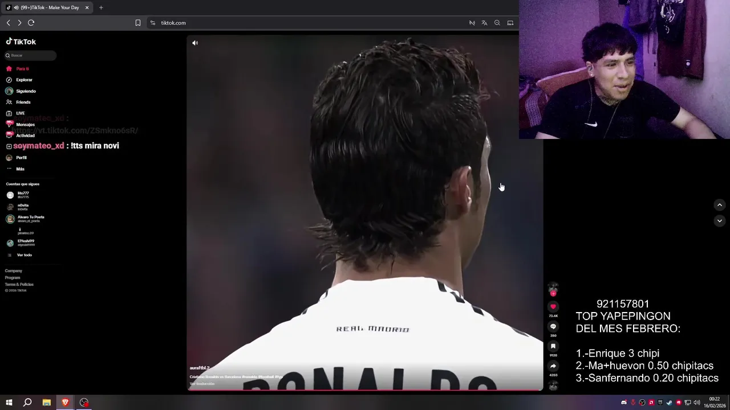Open File Explorer from the taskbar
The image size is (730, 410).
[47, 403]
